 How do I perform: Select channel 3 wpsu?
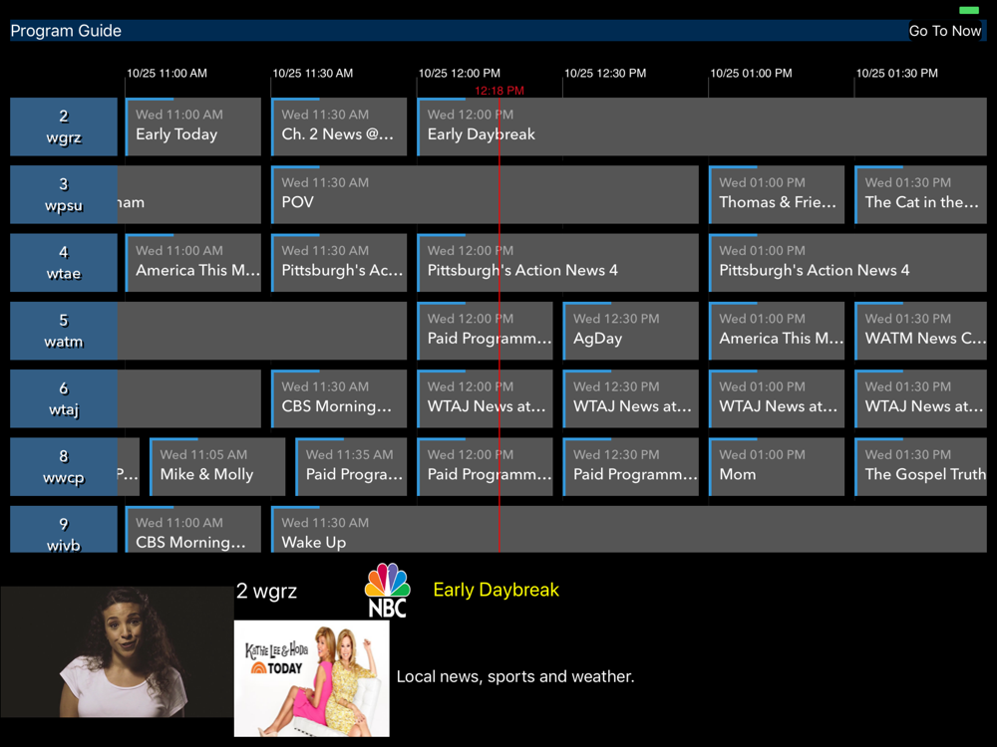64,194
